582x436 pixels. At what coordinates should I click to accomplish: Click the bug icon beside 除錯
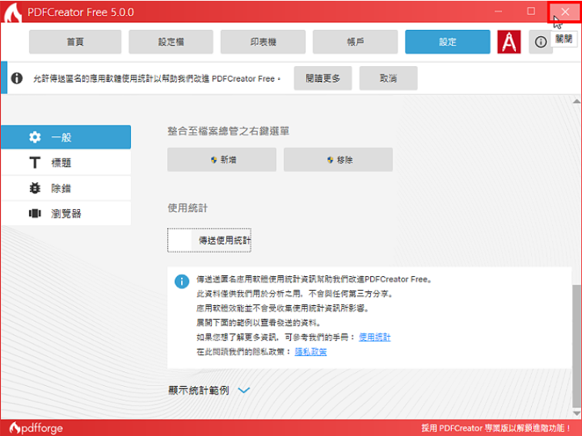[x=35, y=188]
